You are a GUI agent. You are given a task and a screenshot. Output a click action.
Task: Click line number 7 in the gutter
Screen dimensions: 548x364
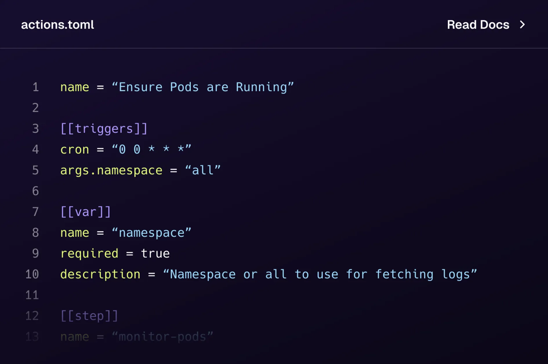click(x=36, y=212)
